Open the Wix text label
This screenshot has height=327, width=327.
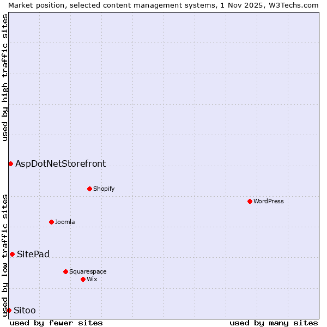tap(92, 279)
